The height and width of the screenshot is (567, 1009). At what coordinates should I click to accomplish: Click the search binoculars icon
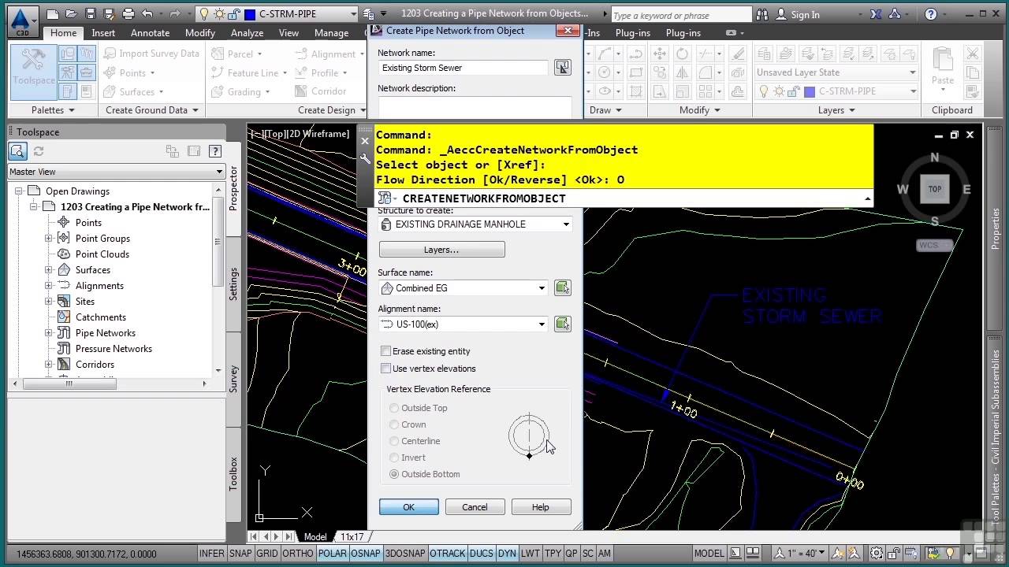(762, 14)
